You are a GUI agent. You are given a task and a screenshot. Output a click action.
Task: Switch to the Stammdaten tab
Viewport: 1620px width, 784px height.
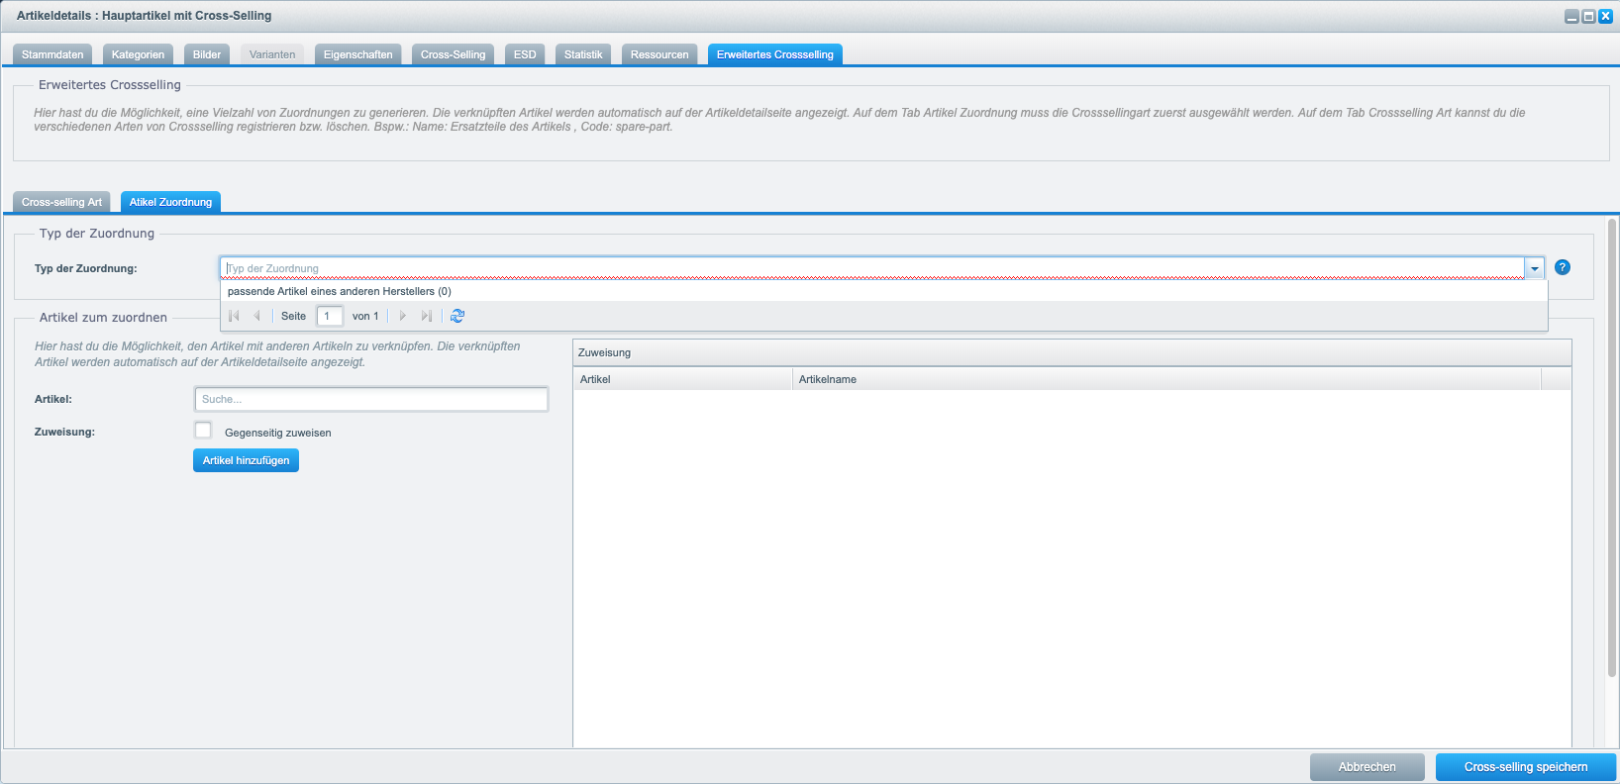point(52,54)
